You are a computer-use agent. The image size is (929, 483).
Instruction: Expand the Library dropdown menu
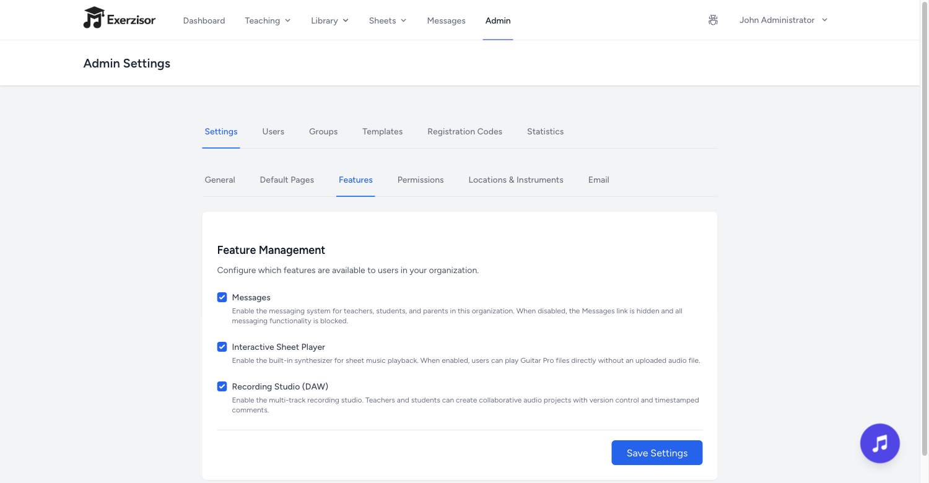[x=329, y=20]
